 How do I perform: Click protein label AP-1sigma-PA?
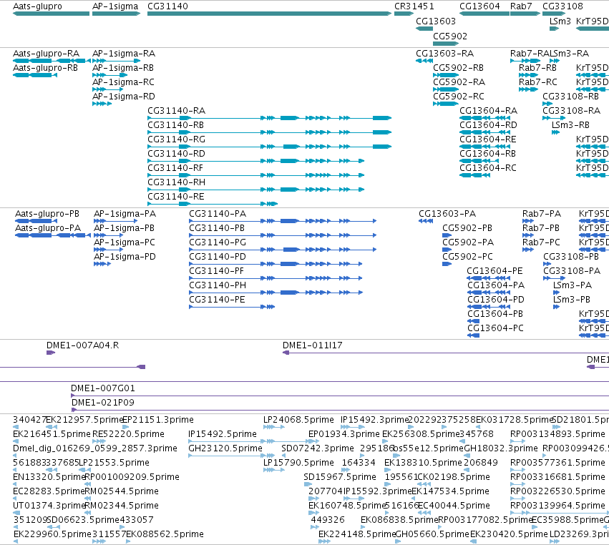tap(125, 214)
